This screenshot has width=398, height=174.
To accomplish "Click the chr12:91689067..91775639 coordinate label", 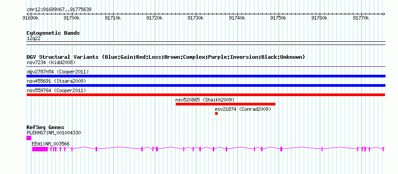I will click(59, 10).
